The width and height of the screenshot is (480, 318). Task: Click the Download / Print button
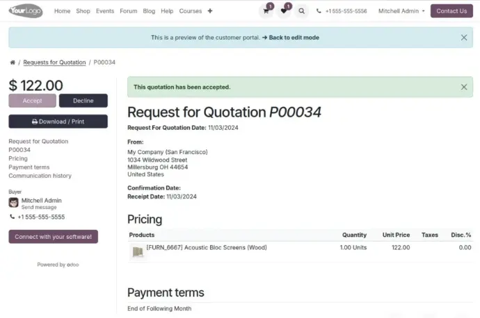58,122
